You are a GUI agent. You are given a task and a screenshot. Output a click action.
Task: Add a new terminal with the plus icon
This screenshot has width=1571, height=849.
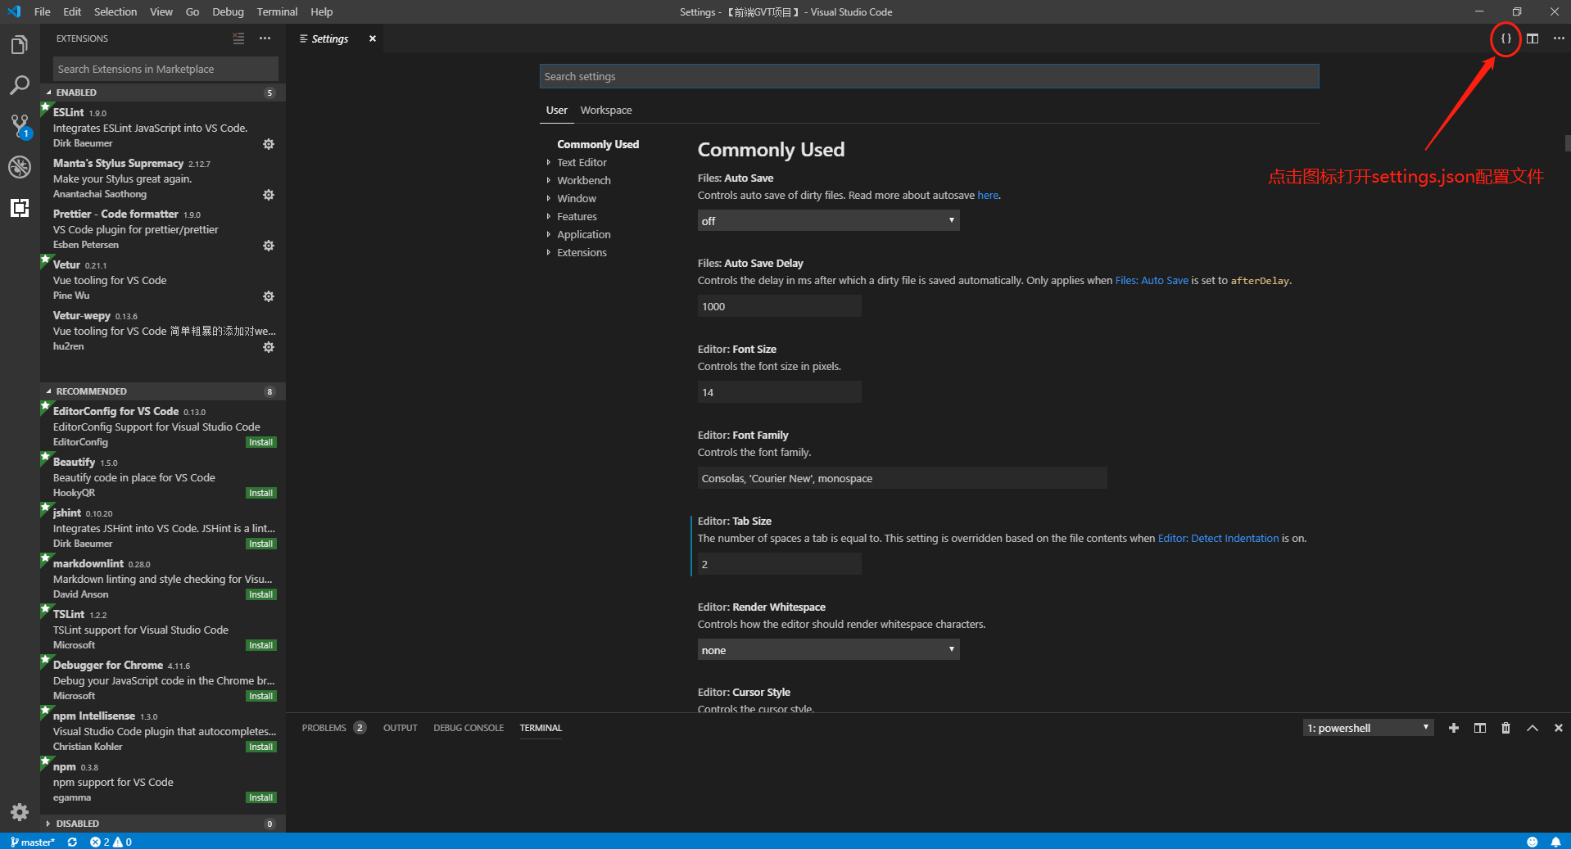coord(1454,728)
